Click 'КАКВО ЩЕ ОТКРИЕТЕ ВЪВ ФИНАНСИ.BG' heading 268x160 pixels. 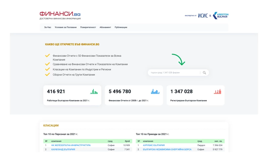point(72,44)
